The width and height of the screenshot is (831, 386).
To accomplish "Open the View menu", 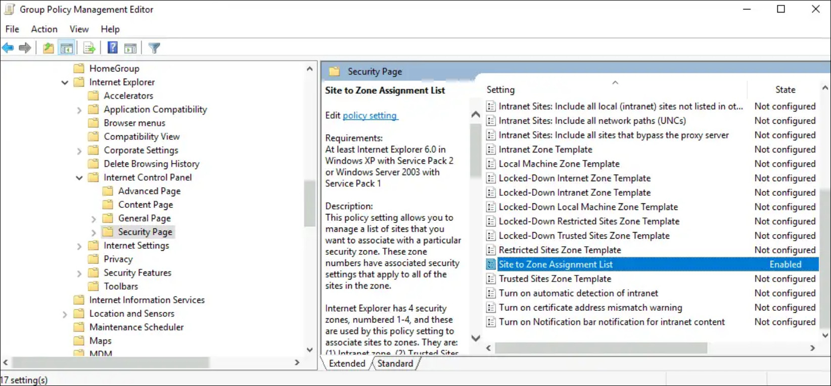I will point(79,29).
